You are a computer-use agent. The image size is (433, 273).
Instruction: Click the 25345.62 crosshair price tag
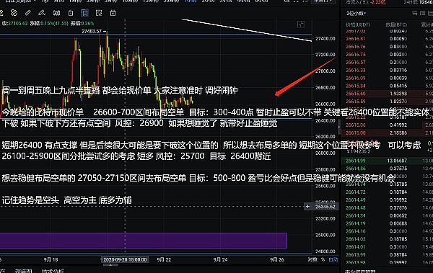point(325,207)
